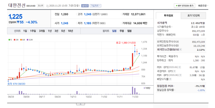This screenshot has height=108, width=215.
Task: Select the 10년 line chart range
Action: click(70, 31)
